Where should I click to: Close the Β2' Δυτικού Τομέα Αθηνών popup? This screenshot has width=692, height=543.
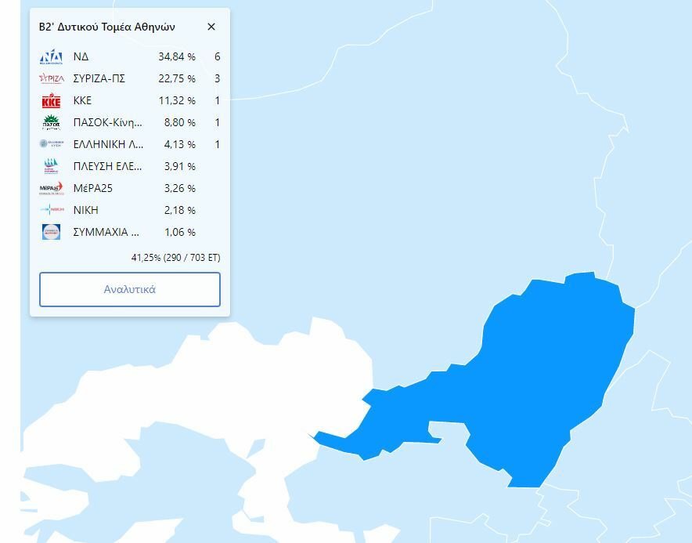tap(211, 27)
